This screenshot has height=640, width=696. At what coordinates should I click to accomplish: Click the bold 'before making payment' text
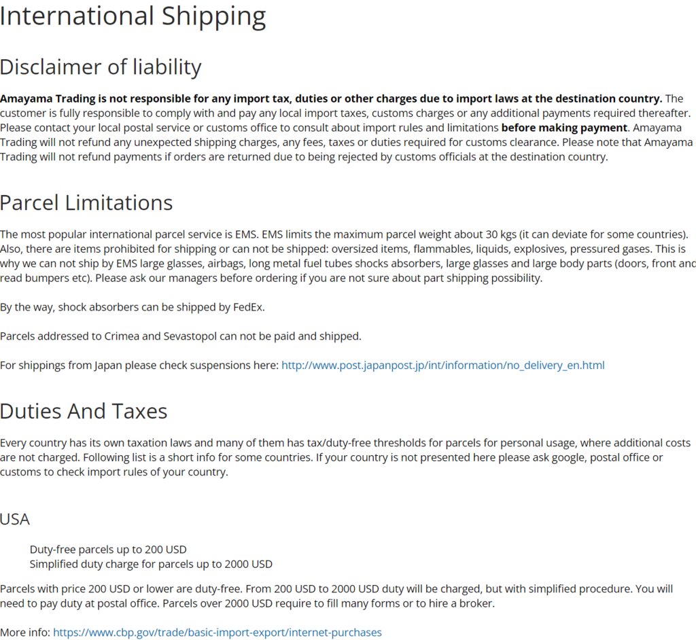pyautogui.click(x=564, y=128)
